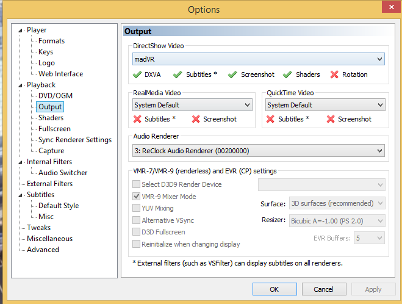Click the green DXVA checkmark icon
The width and height of the screenshot is (402, 304).
point(138,74)
